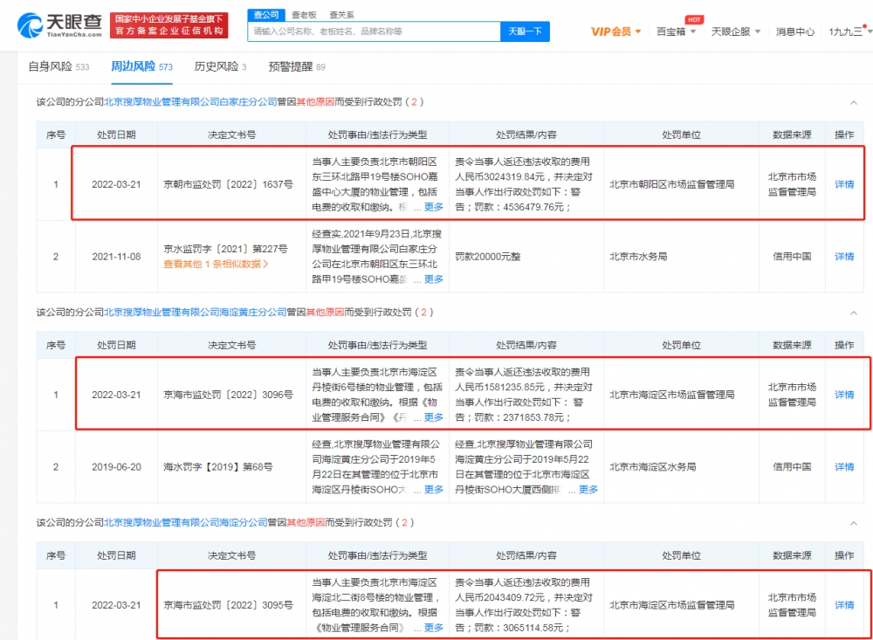Click the 天眼一下 search button

[525, 31]
